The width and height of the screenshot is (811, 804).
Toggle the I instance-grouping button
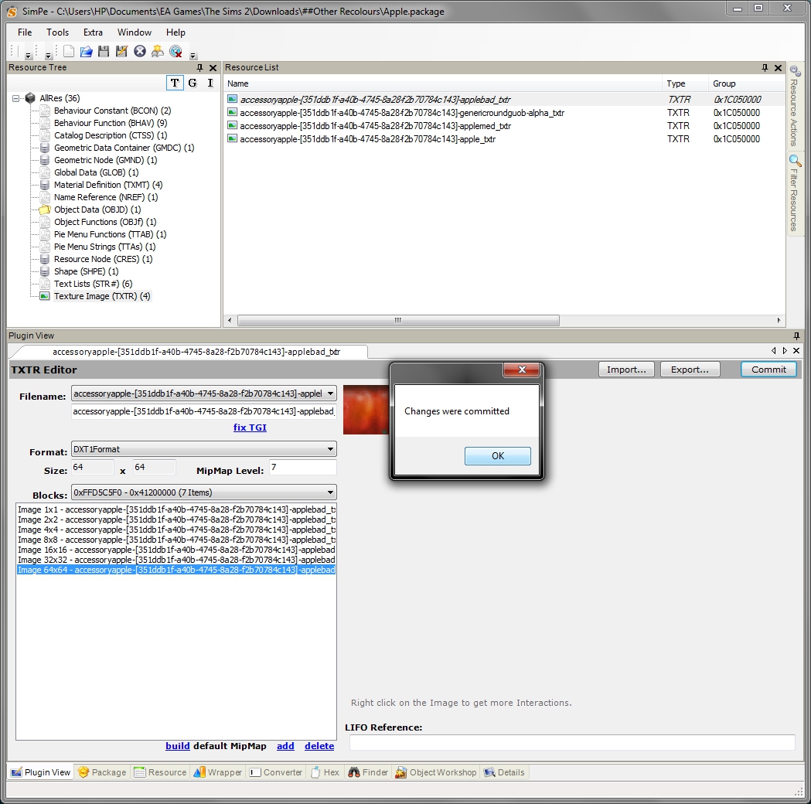tap(210, 83)
